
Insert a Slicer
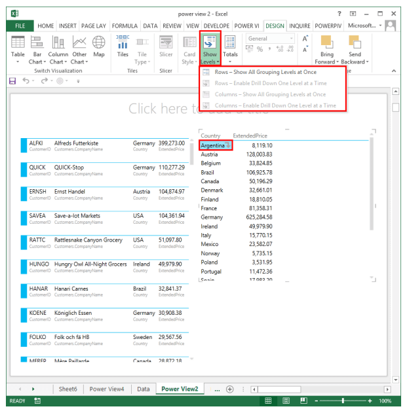pyautogui.click(x=166, y=46)
